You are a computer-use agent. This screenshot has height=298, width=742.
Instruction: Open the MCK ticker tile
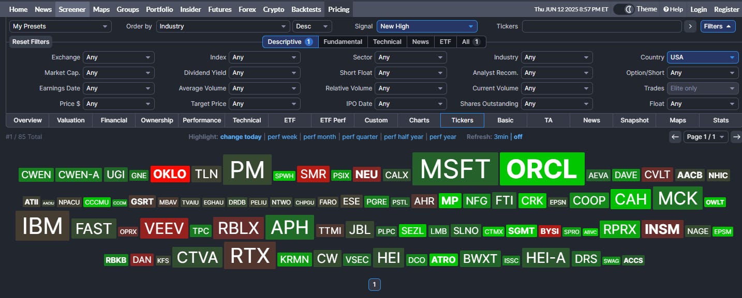point(678,198)
